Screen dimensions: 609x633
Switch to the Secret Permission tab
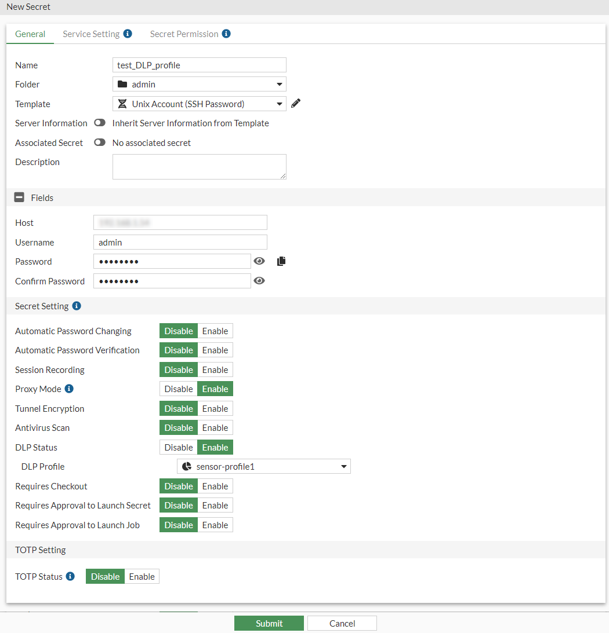pyautogui.click(x=186, y=34)
